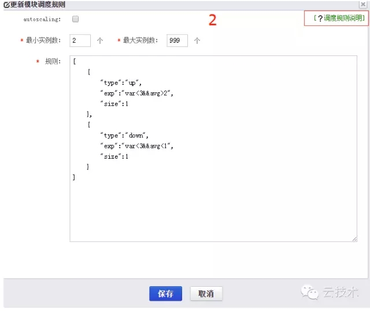Click the autoscaling label text
Image resolution: width=370 pixels, height=311 pixels.
click(42, 19)
